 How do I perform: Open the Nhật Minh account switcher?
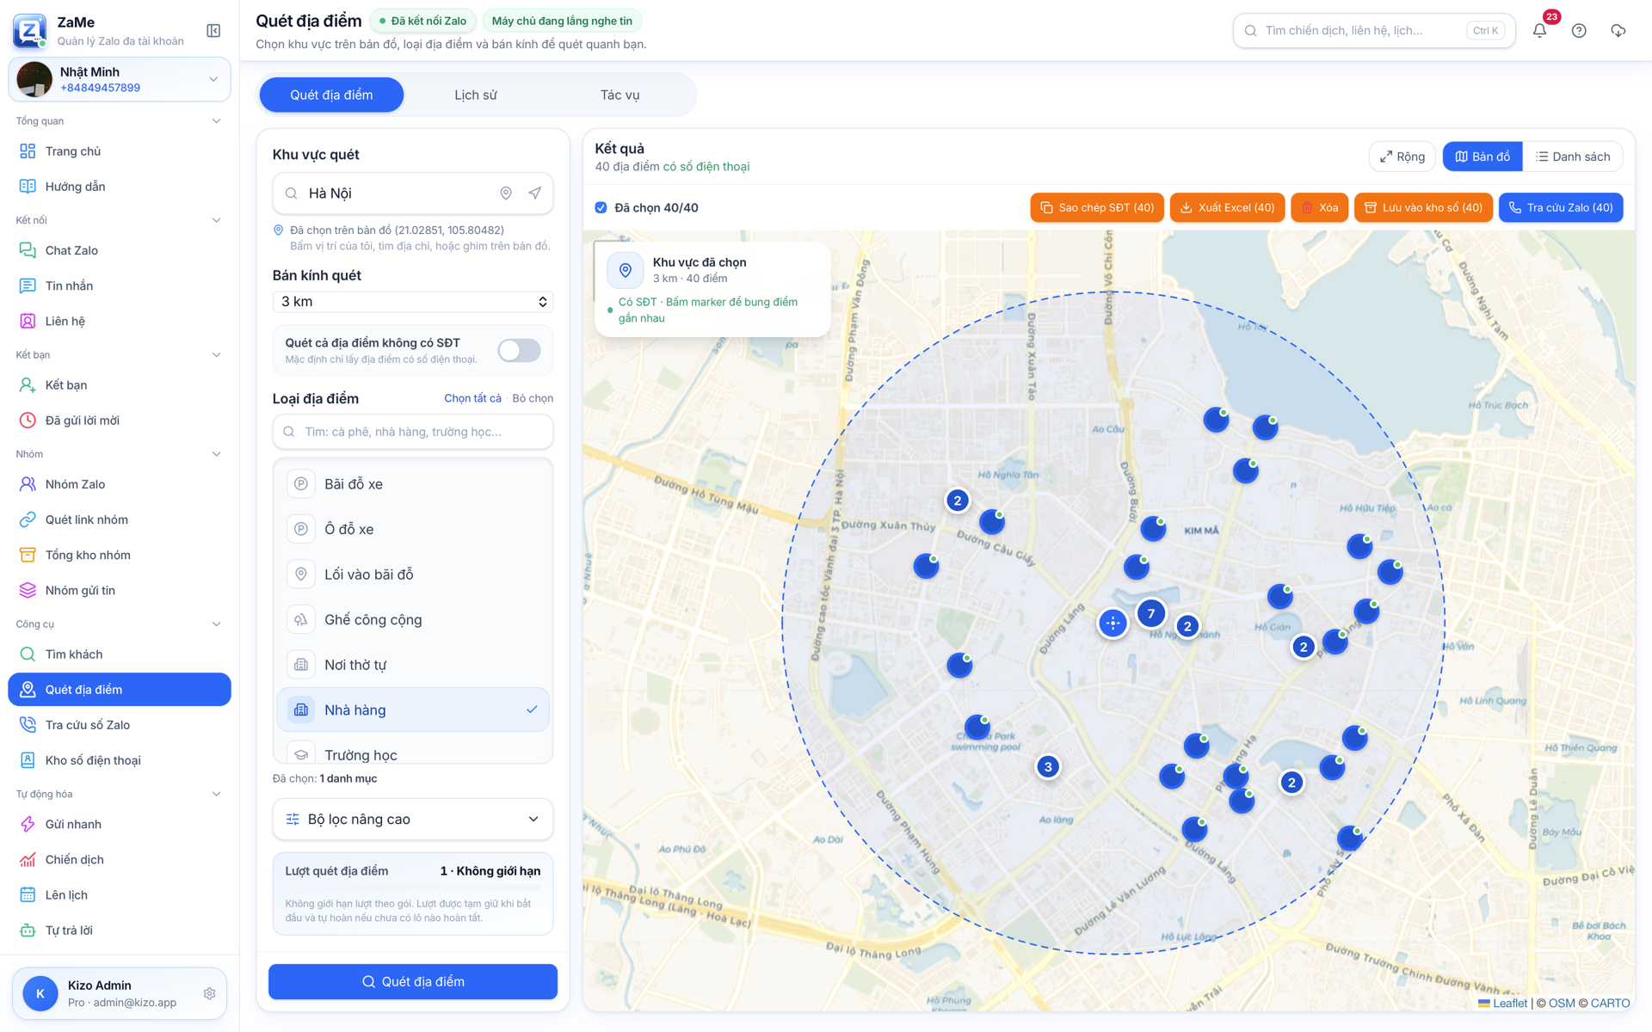point(120,79)
